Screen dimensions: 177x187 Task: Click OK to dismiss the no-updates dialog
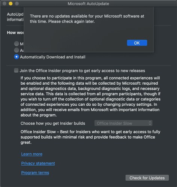tap(137, 43)
